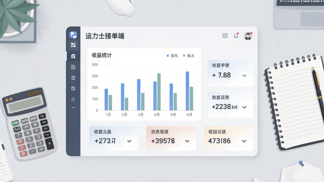Viewport: 324px width, 182px height.
Task: Open the message icon in the header
Action: pyautogui.click(x=225, y=36)
